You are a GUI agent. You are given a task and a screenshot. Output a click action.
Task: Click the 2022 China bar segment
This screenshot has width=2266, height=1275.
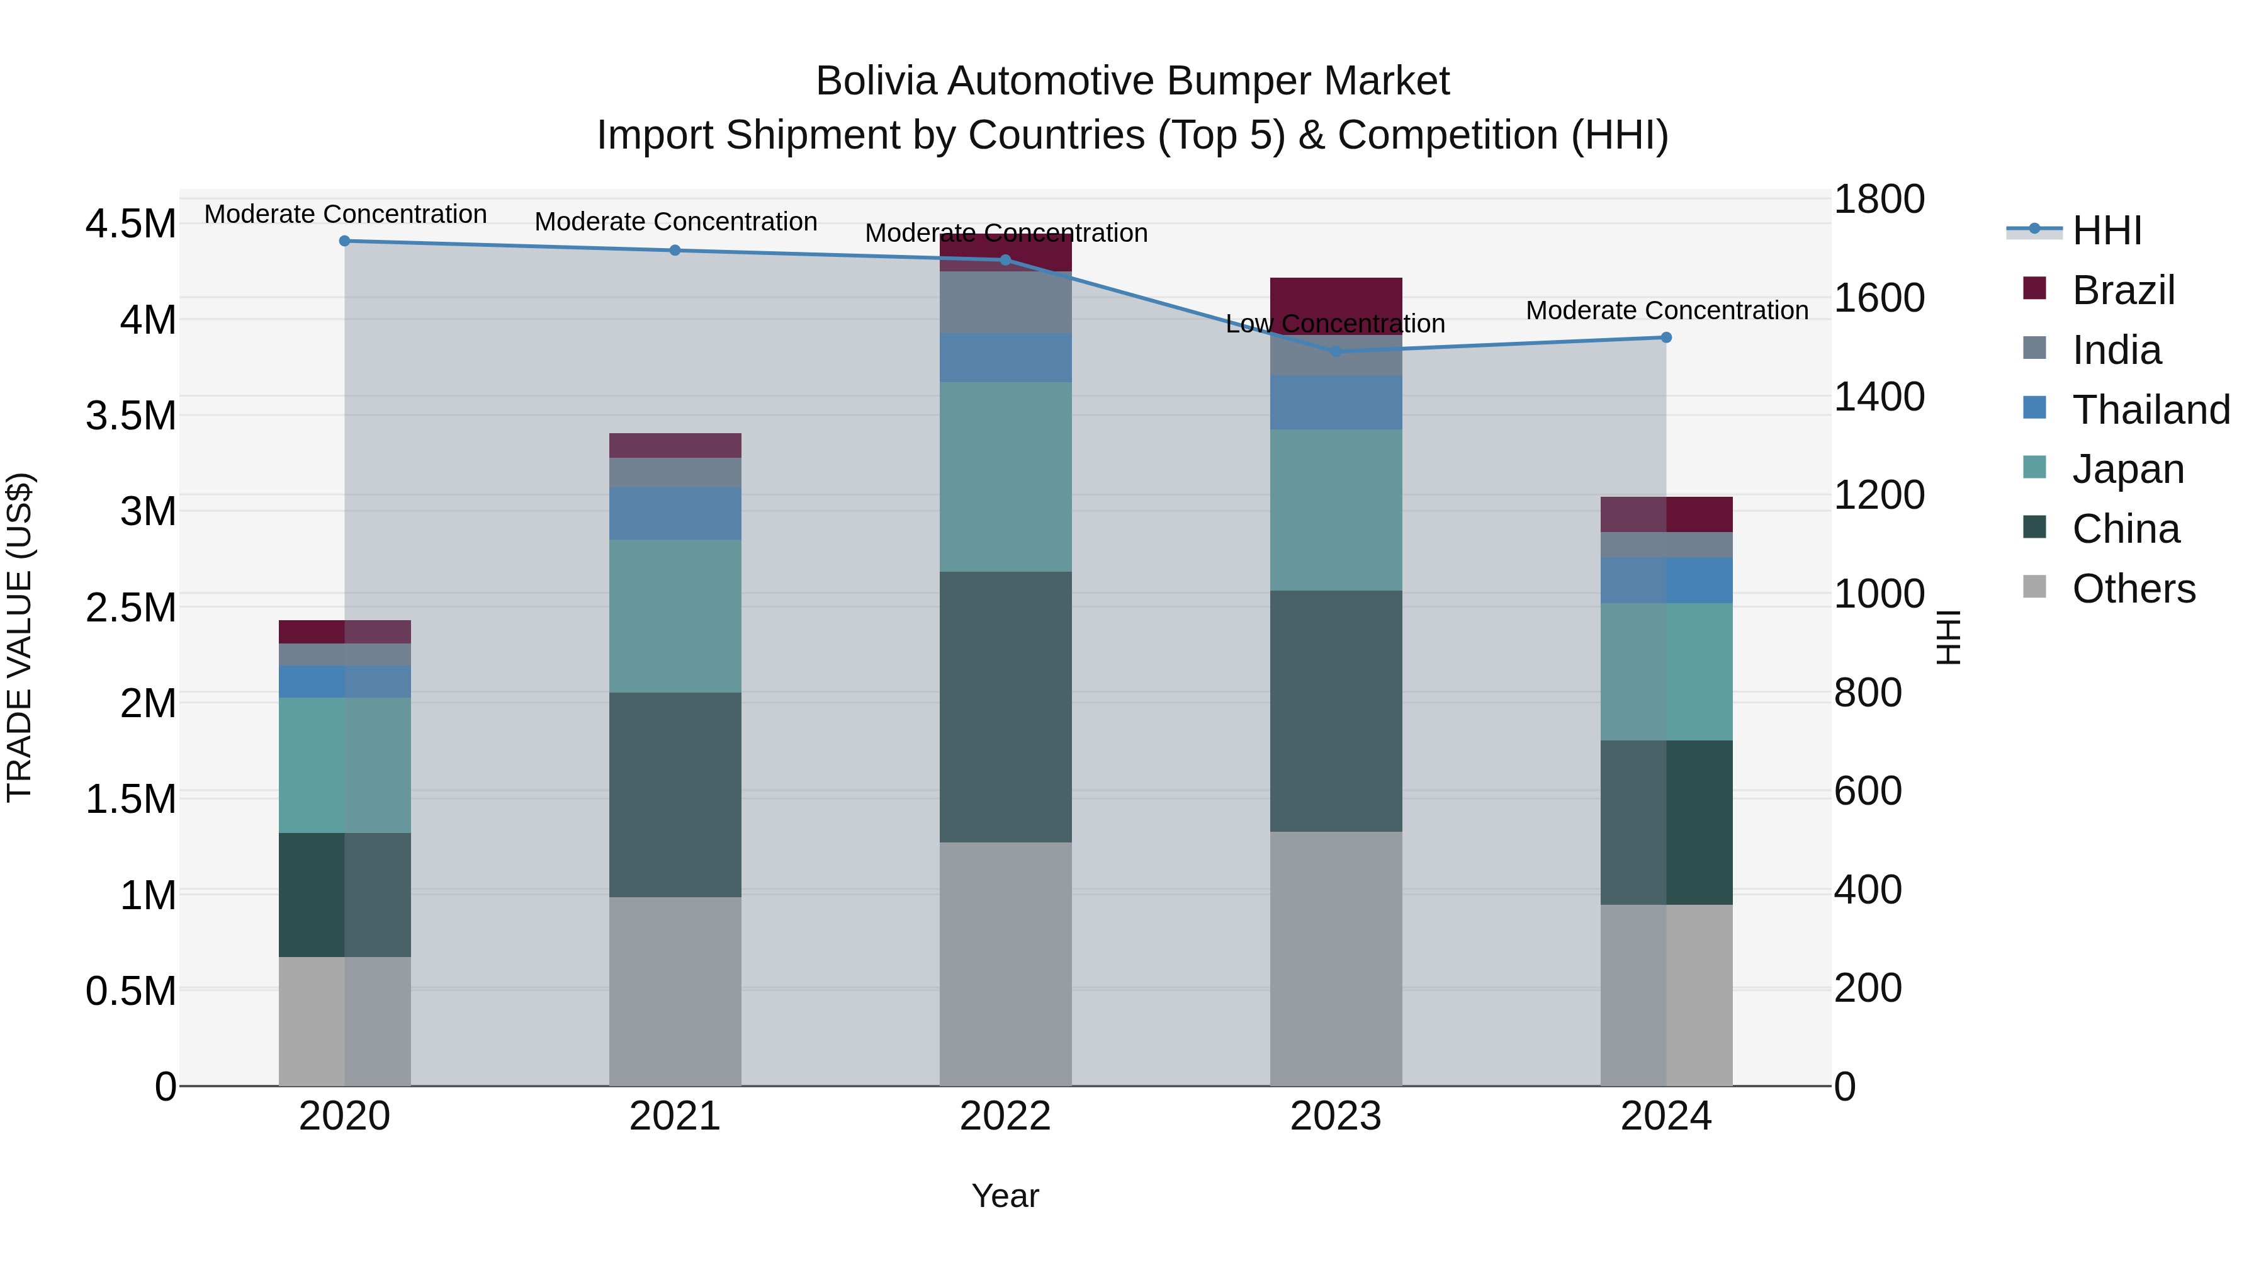click(x=1006, y=708)
